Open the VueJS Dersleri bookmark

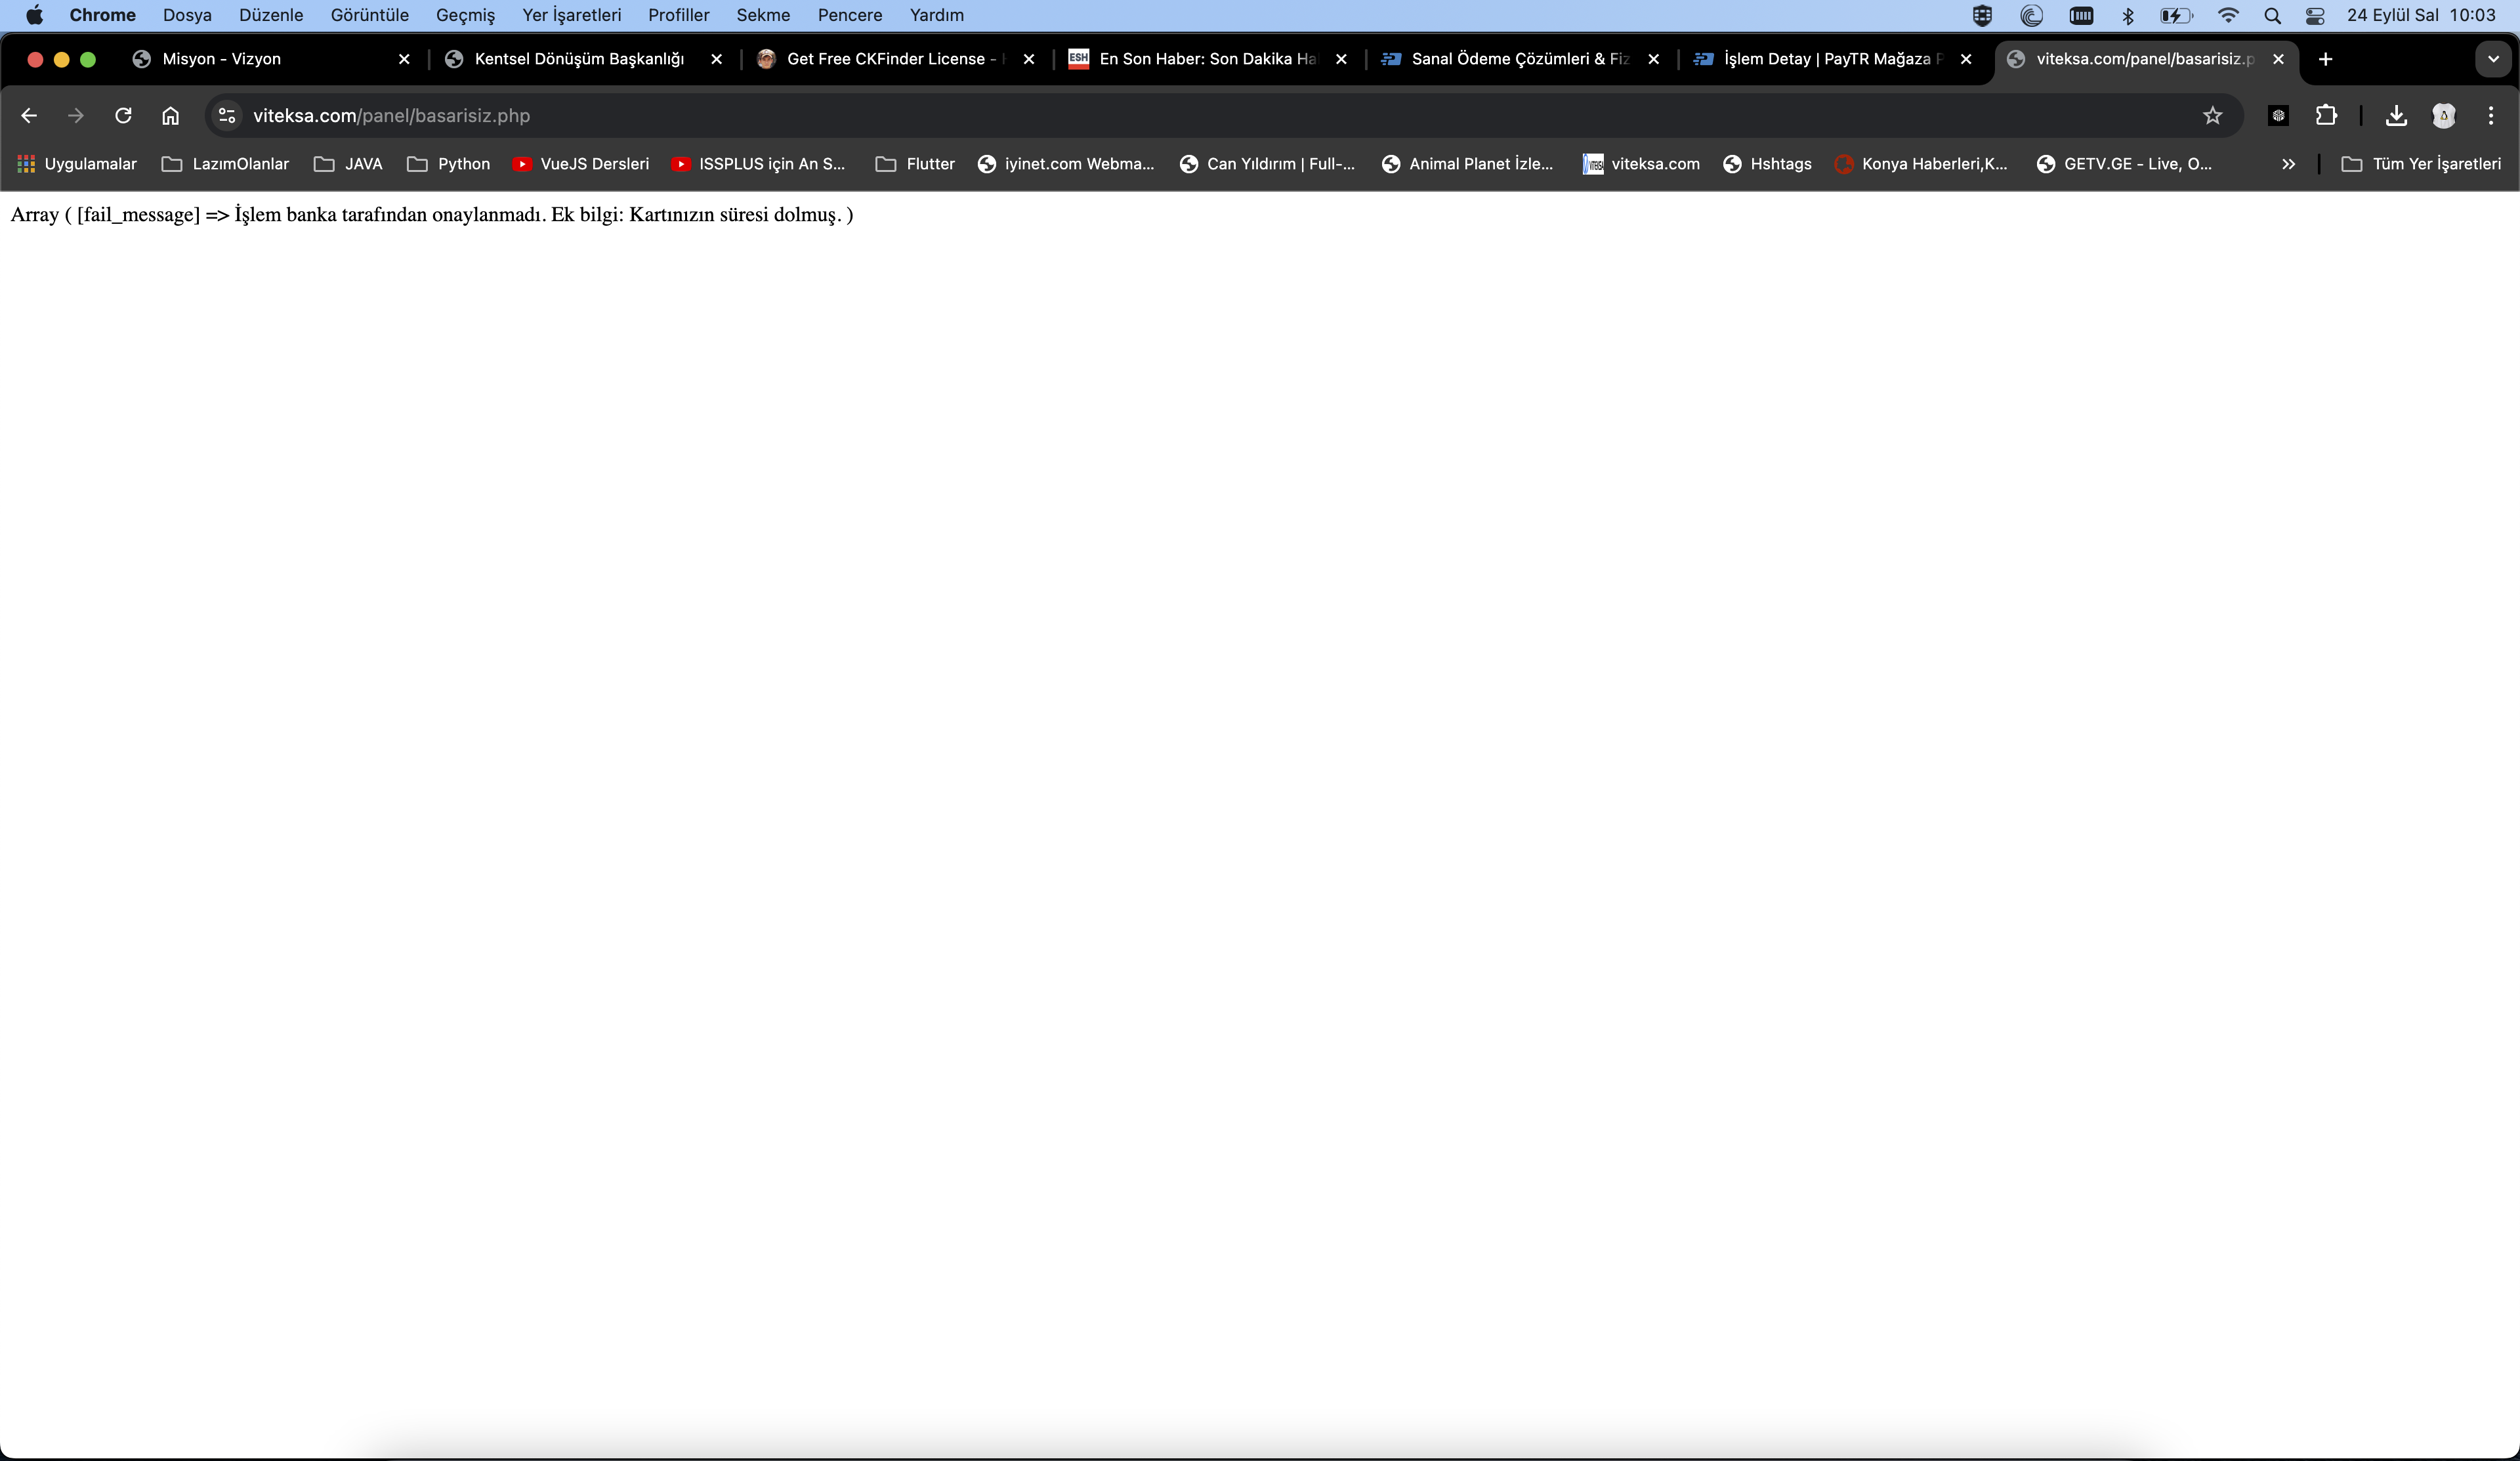pyautogui.click(x=581, y=164)
